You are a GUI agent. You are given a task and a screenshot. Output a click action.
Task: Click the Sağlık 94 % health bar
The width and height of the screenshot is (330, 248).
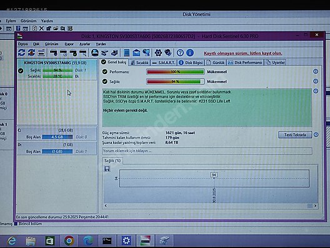pyautogui.click(x=175, y=81)
